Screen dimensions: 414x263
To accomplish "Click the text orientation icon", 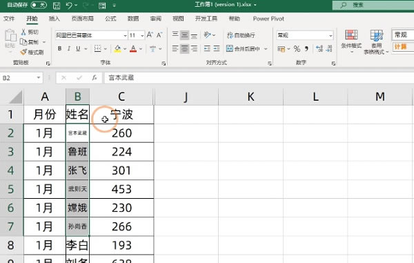I will click(208, 35).
